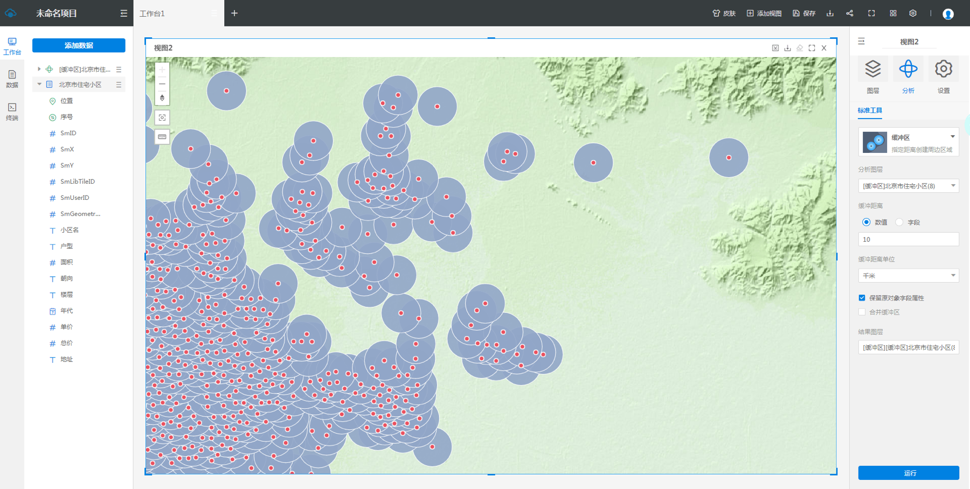This screenshot has width=970, height=489.
Task: Open the 图层 layers tab
Action: pos(873,76)
